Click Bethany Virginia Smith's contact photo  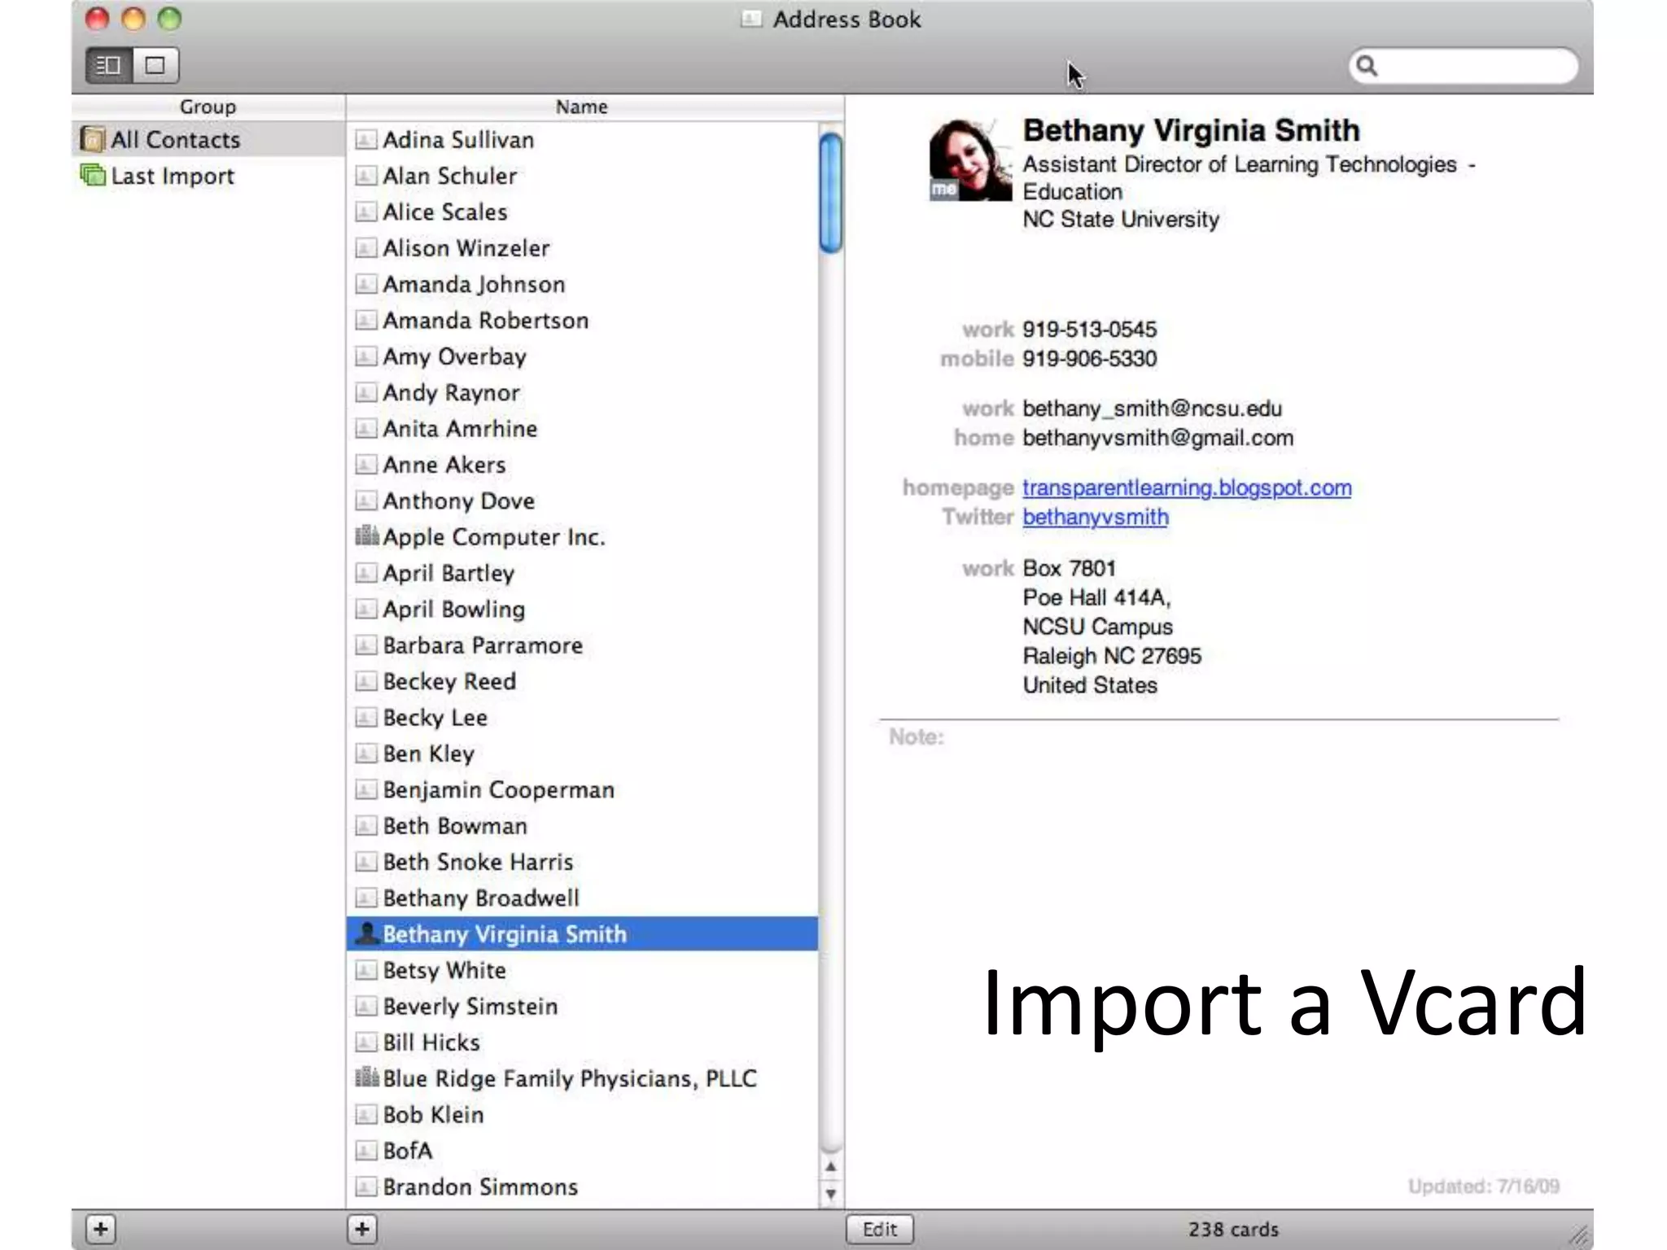970,160
